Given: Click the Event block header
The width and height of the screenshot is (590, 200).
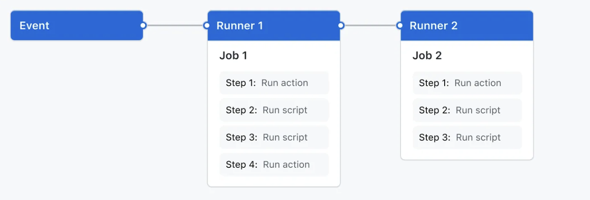Looking at the screenshot, I should click(76, 26).
